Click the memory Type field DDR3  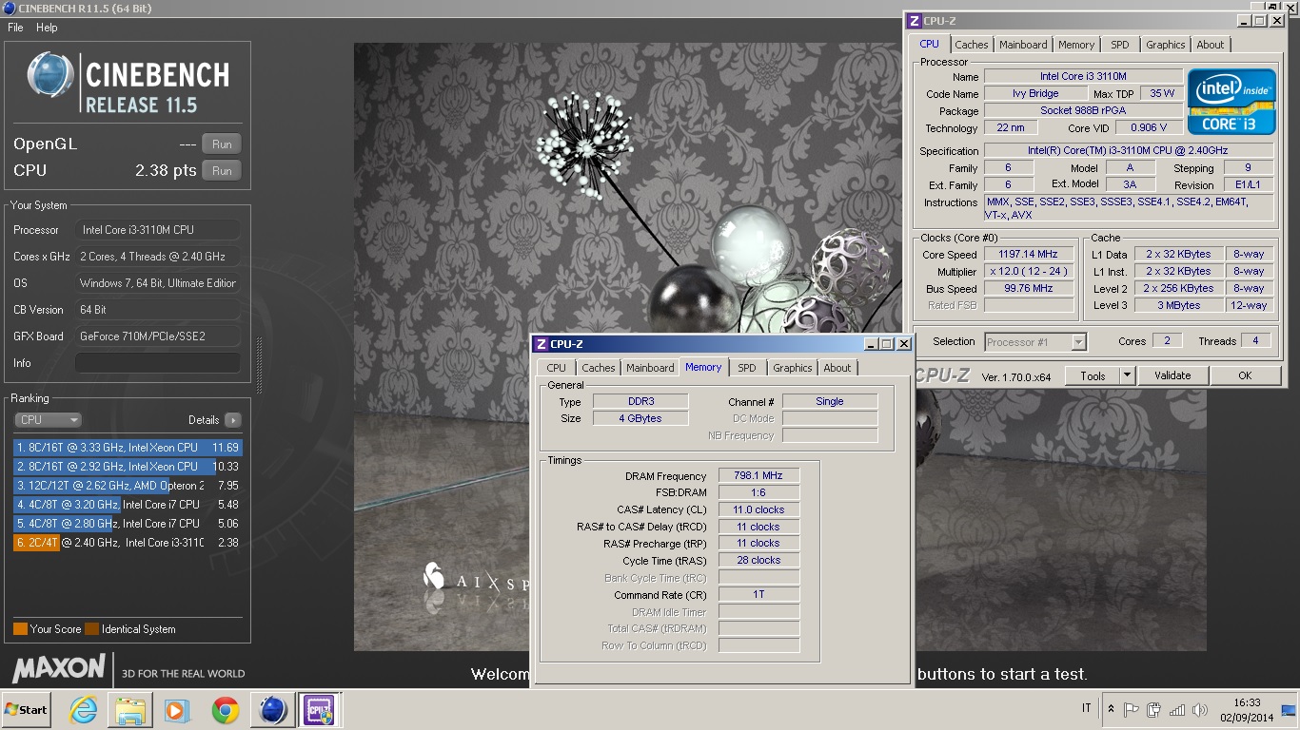coord(640,402)
